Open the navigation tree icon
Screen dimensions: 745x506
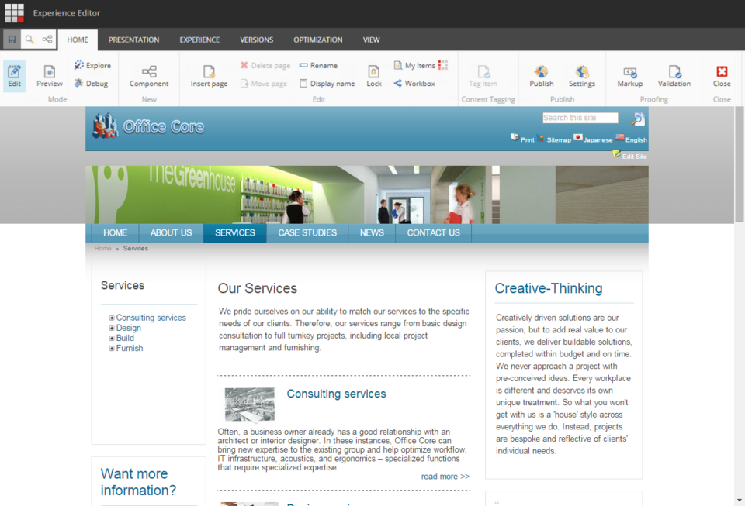47,40
